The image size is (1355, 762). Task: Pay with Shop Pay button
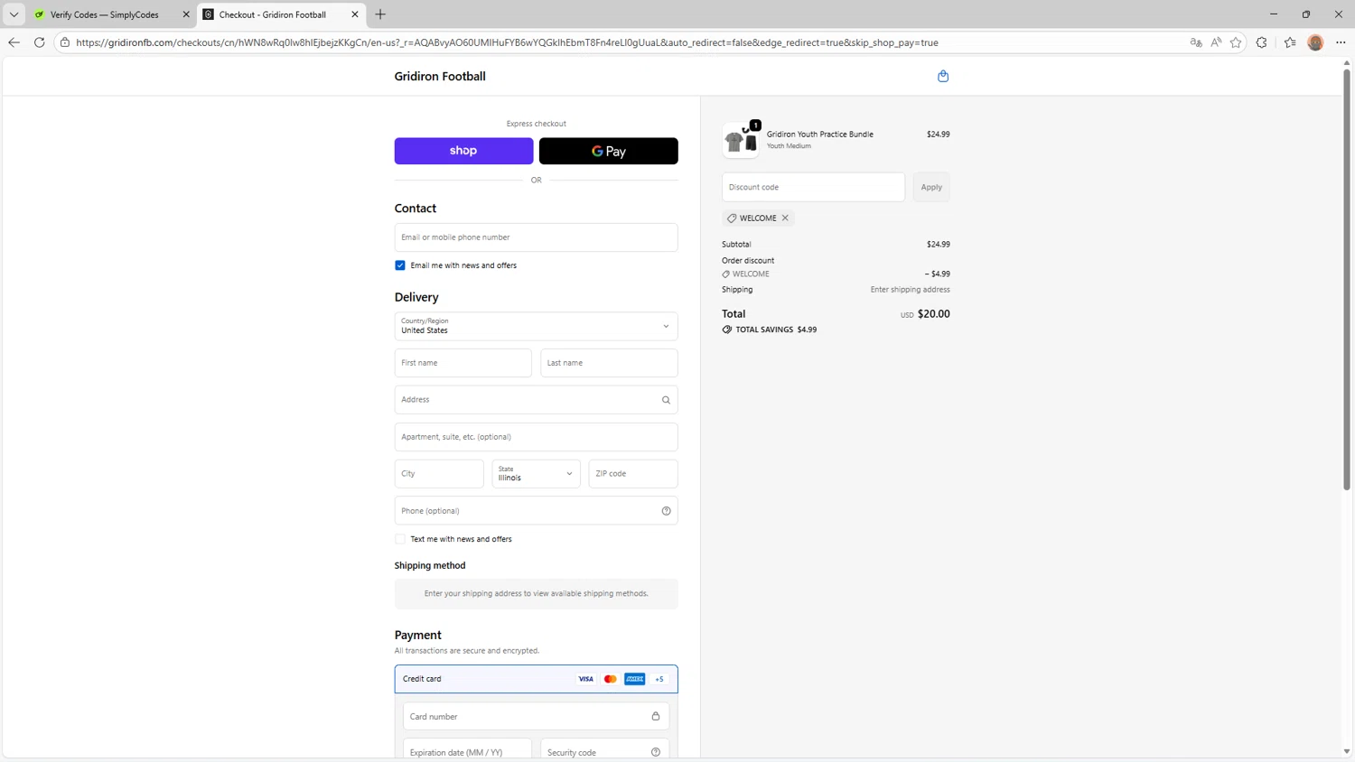[x=463, y=151]
